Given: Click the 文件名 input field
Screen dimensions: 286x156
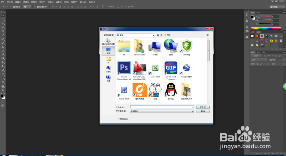Looking at the screenshot, I should (x=160, y=107).
